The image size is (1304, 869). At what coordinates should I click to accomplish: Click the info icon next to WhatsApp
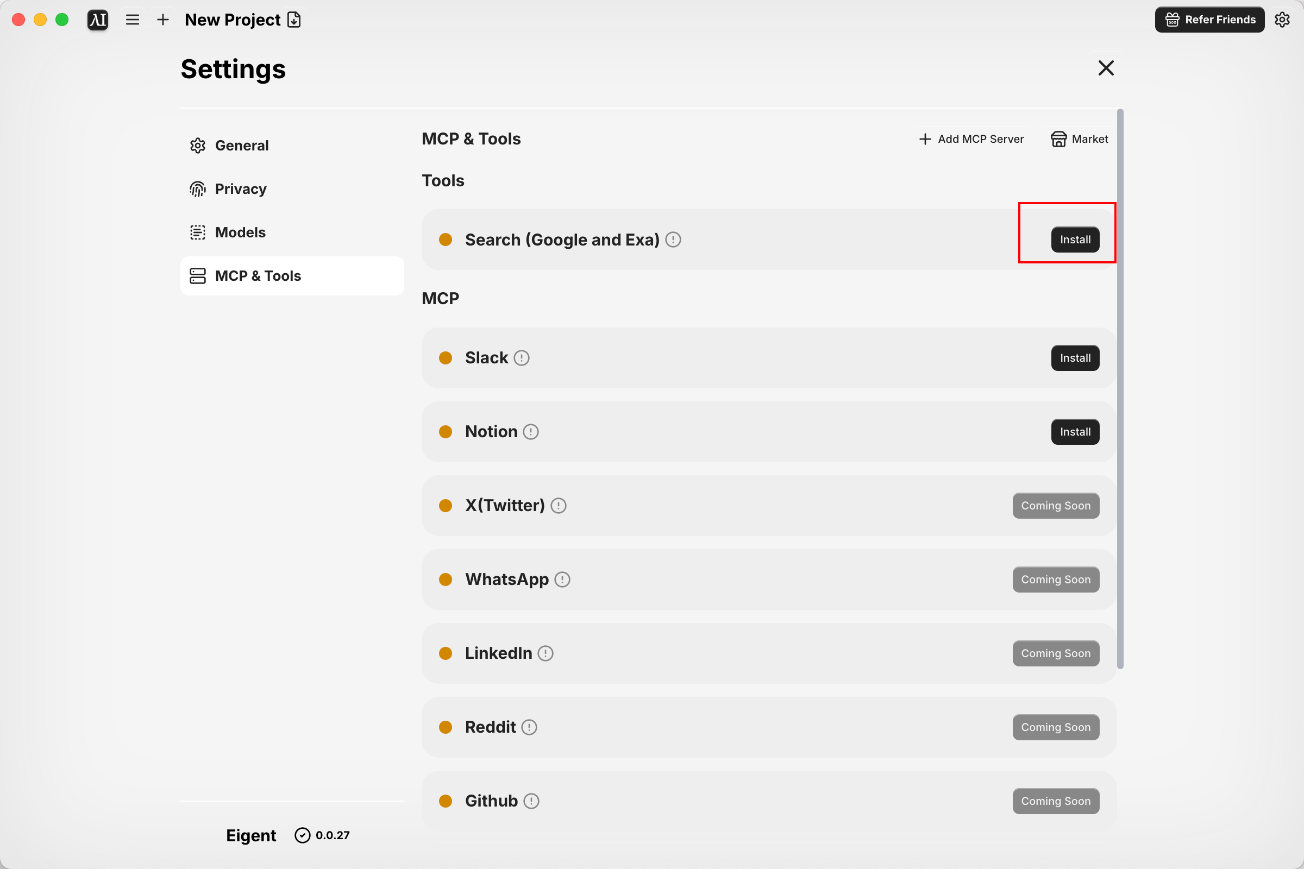coord(562,580)
